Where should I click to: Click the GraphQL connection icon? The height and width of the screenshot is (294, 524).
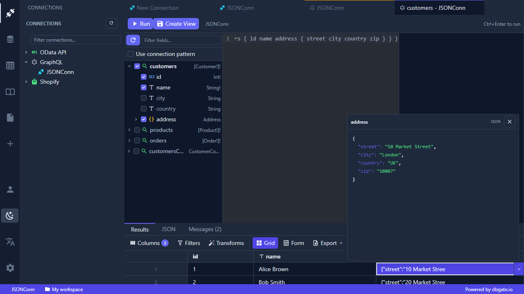click(x=34, y=62)
